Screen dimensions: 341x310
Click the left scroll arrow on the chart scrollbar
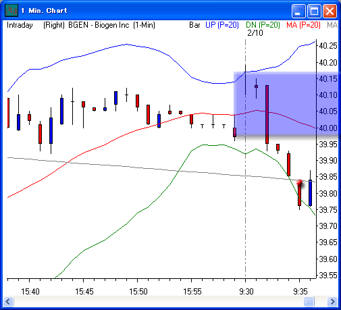pyautogui.click(x=9, y=301)
